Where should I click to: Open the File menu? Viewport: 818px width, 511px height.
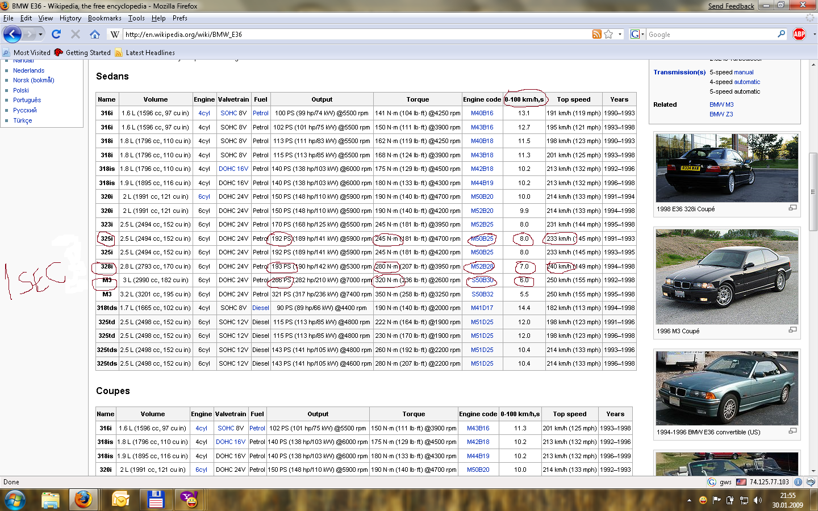click(x=9, y=18)
